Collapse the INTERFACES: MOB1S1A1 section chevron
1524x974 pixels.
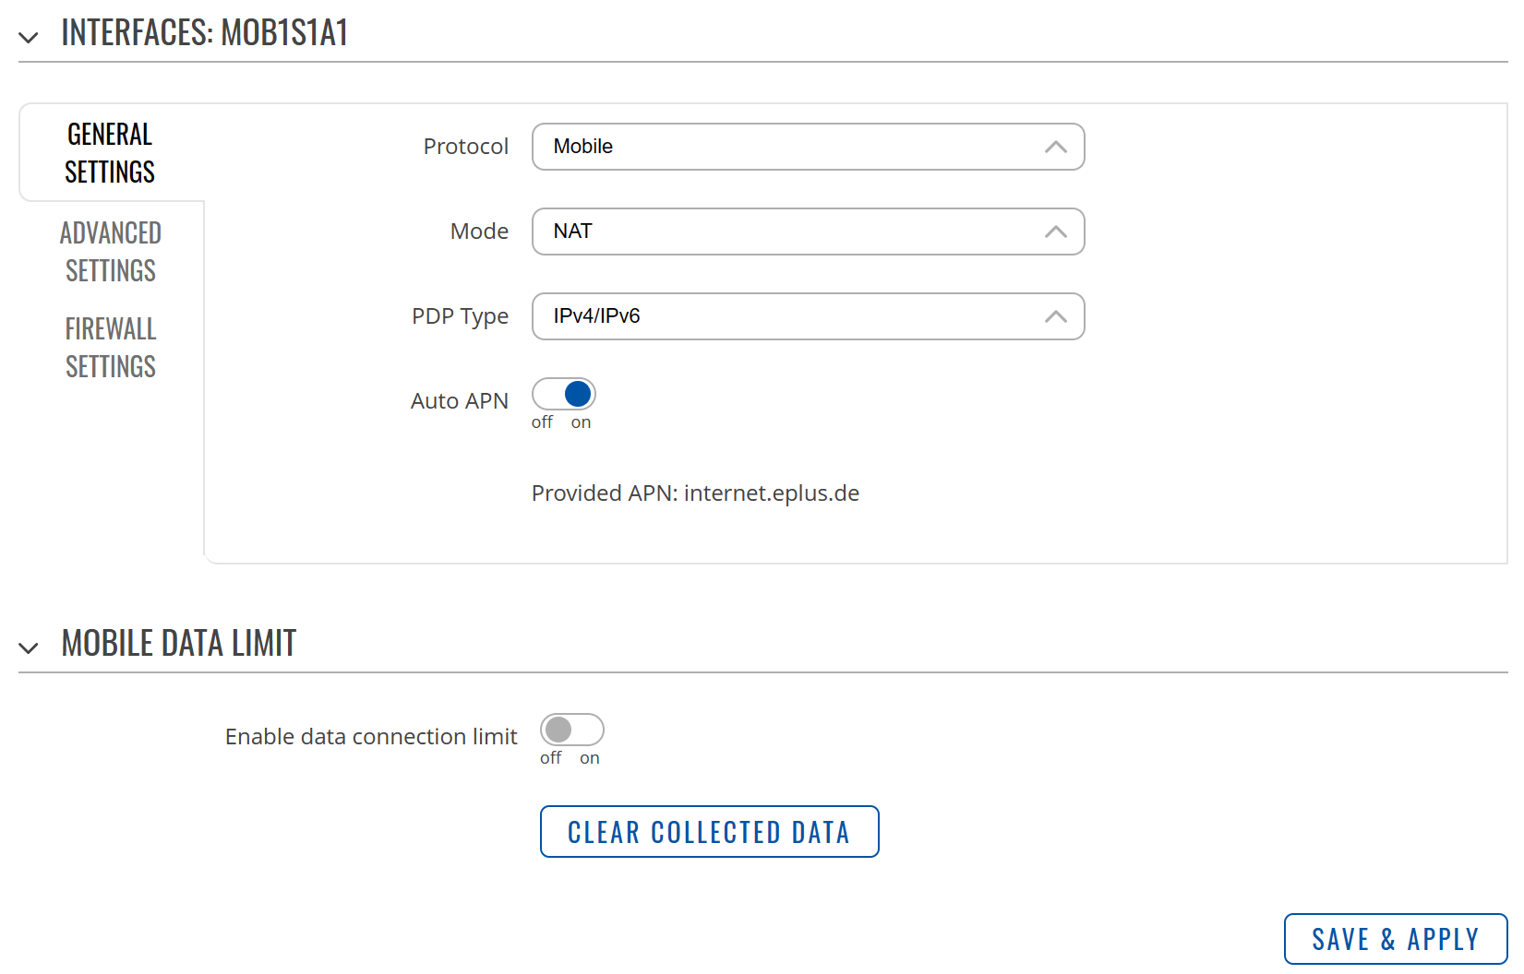(29, 37)
